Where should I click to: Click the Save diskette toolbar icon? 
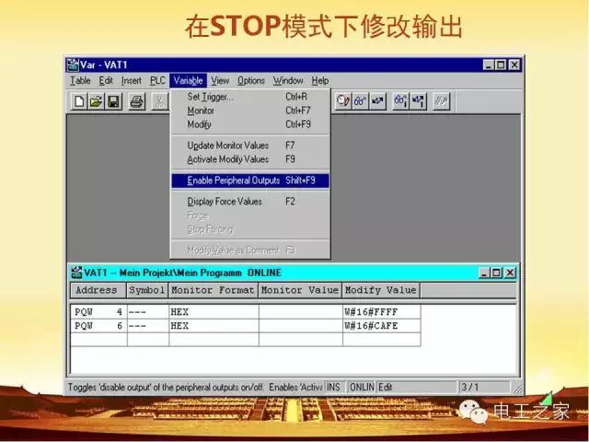[x=112, y=101]
